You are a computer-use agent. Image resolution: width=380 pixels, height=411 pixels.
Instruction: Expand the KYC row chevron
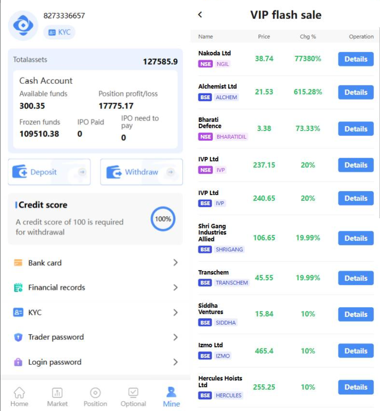click(175, 313)
